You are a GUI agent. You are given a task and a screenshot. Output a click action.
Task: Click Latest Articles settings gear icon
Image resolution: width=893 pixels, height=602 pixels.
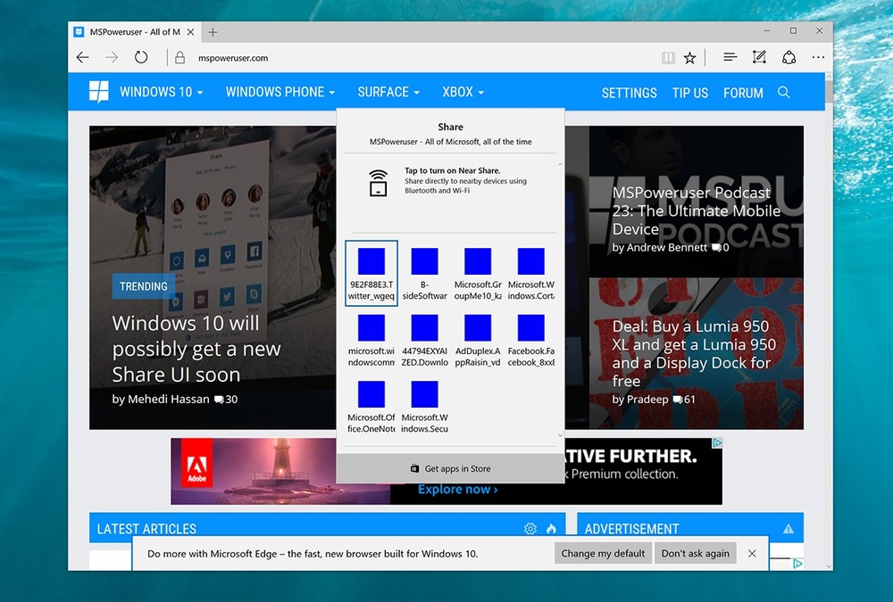coord(530,529)
